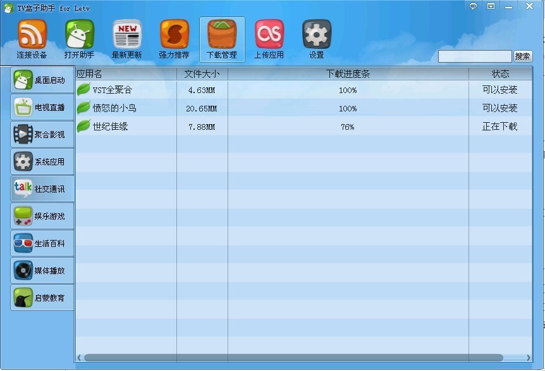Select the VST全聚合 row name
545x371 pixels.
click(113, 90)
